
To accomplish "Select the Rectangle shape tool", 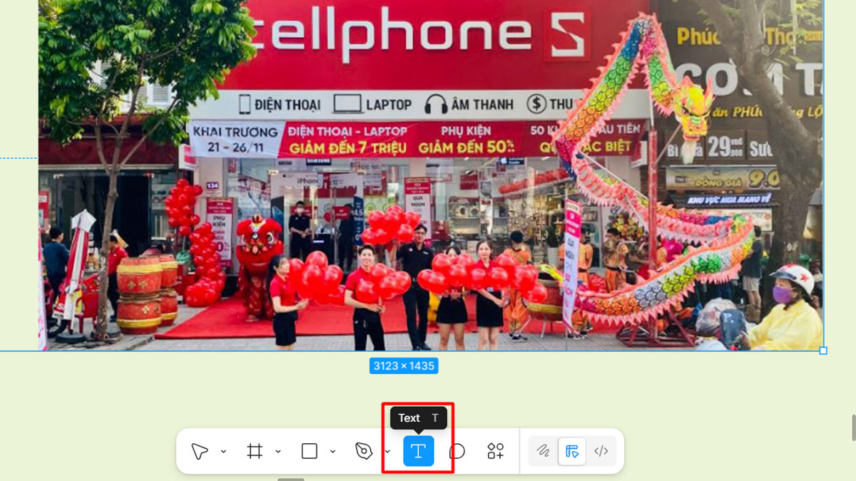I will pyautogui.click(x=309, y=451).
